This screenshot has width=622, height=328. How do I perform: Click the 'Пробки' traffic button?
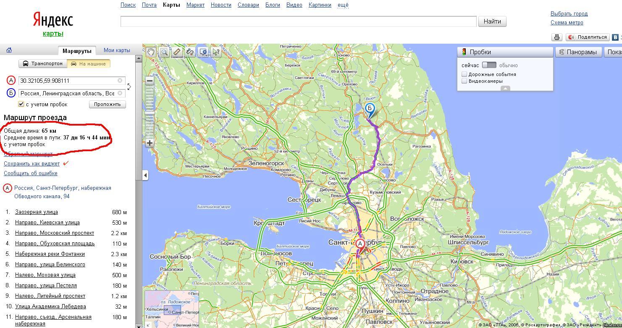(x=505, y=52)
